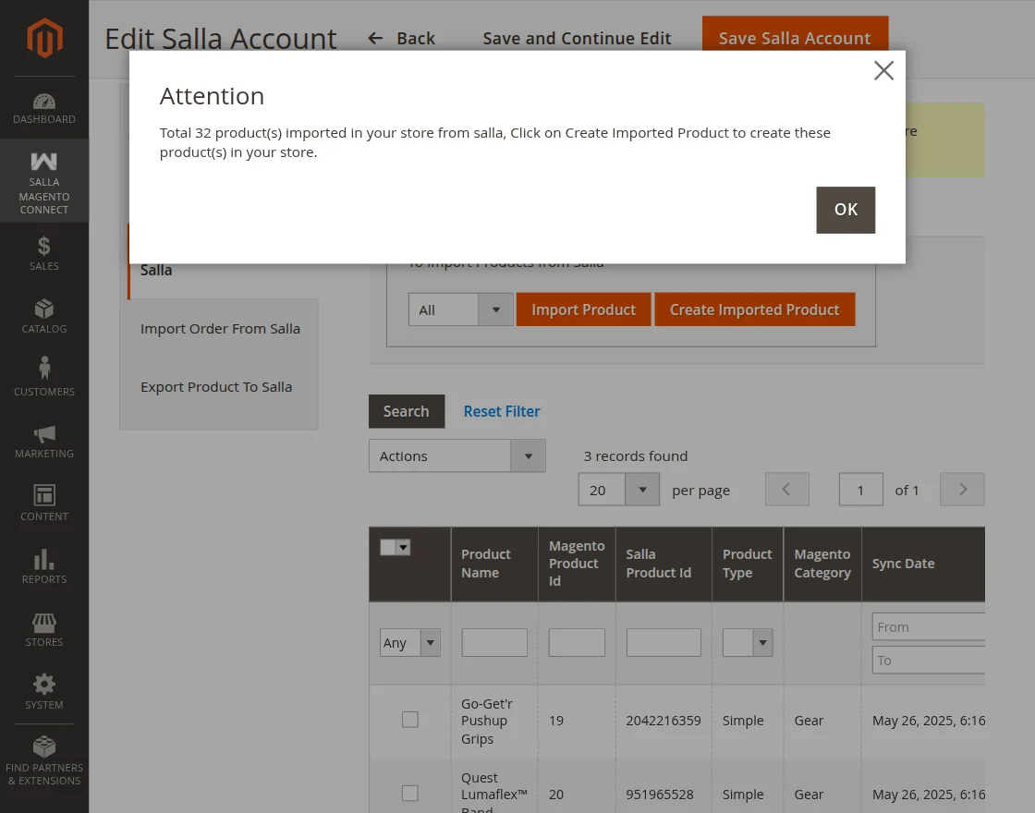The height and width of the screenshot is (813, 1035).
Task: Click the Import Product button
Action: [583, 309]
